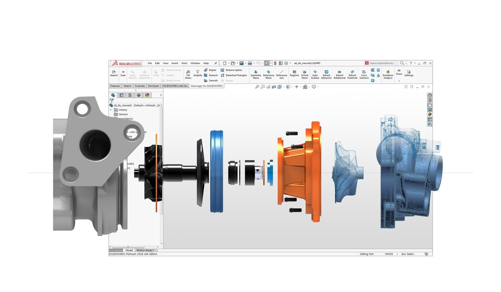Add a Reference Axis

(281, 74)
